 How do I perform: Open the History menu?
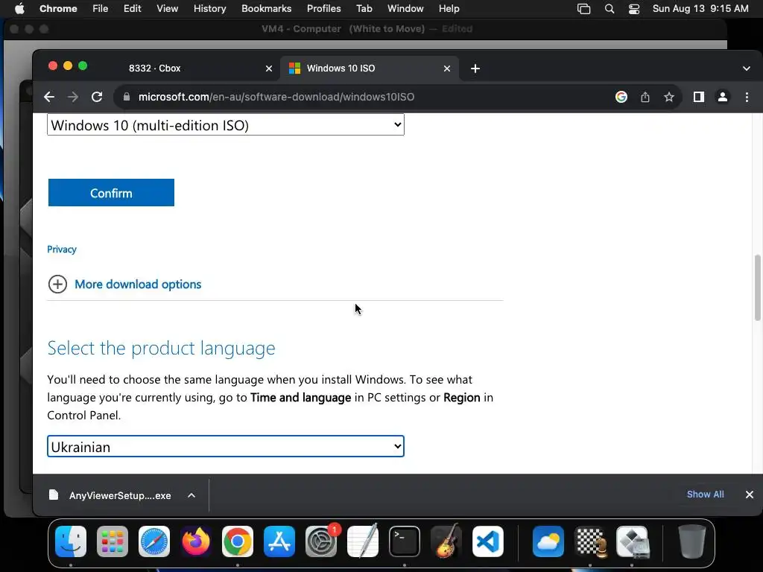click(x=209, y=8)
